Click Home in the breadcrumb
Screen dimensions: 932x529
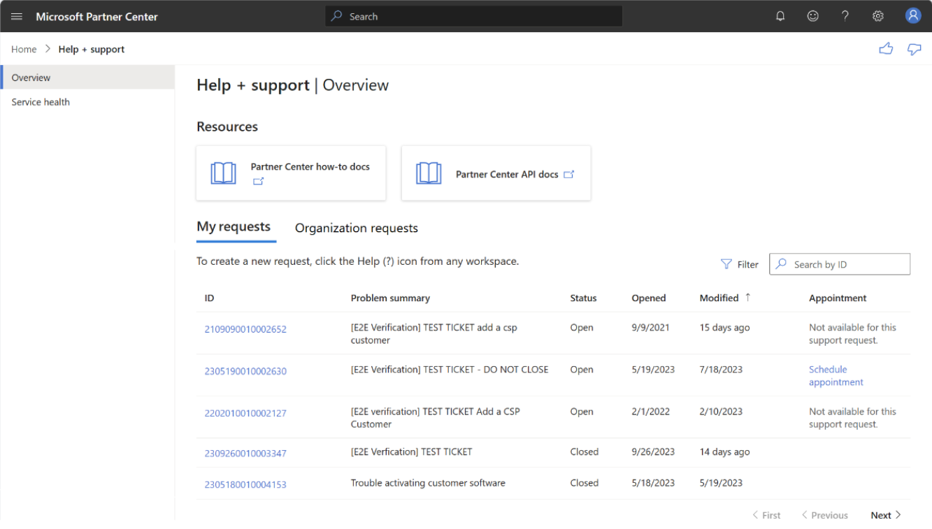[24, 49]
